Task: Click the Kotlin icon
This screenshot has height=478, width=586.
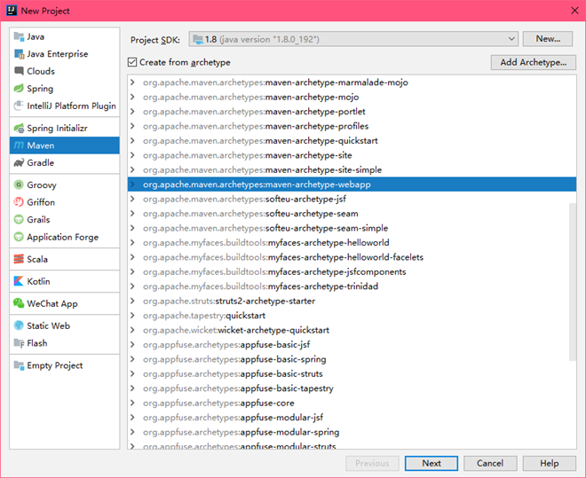Action: 19,281
